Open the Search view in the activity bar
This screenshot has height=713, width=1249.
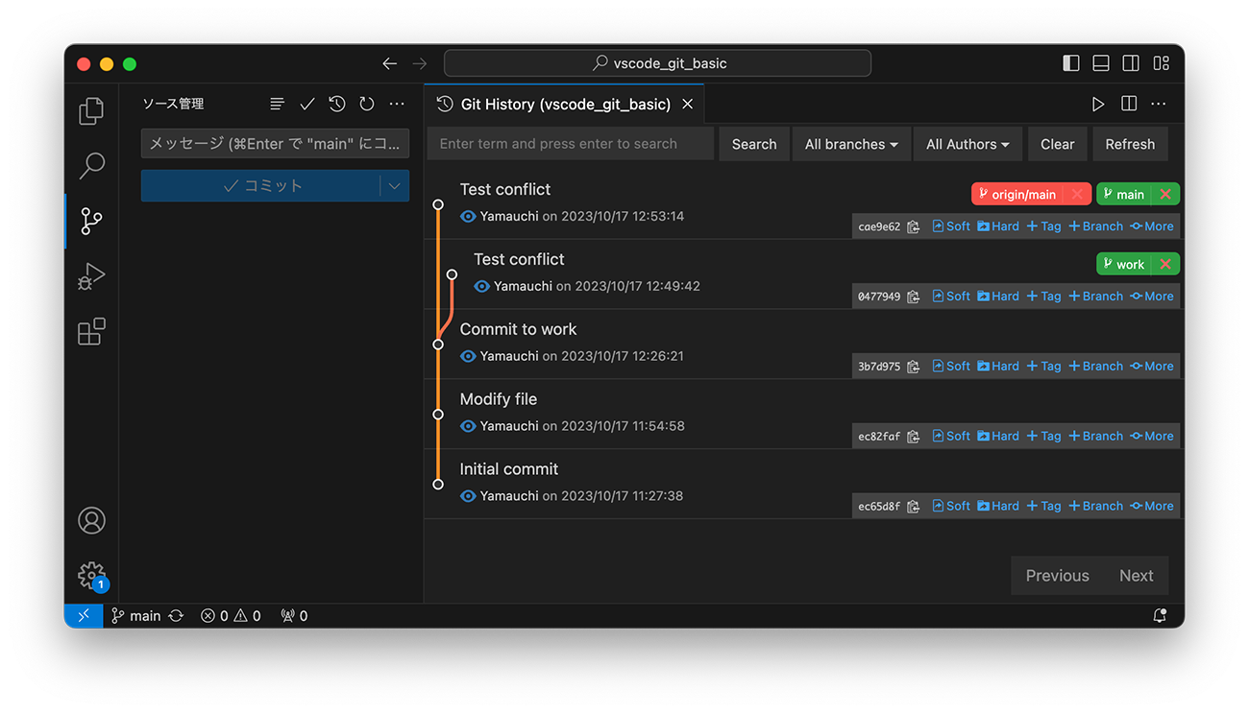pos(90,165)
